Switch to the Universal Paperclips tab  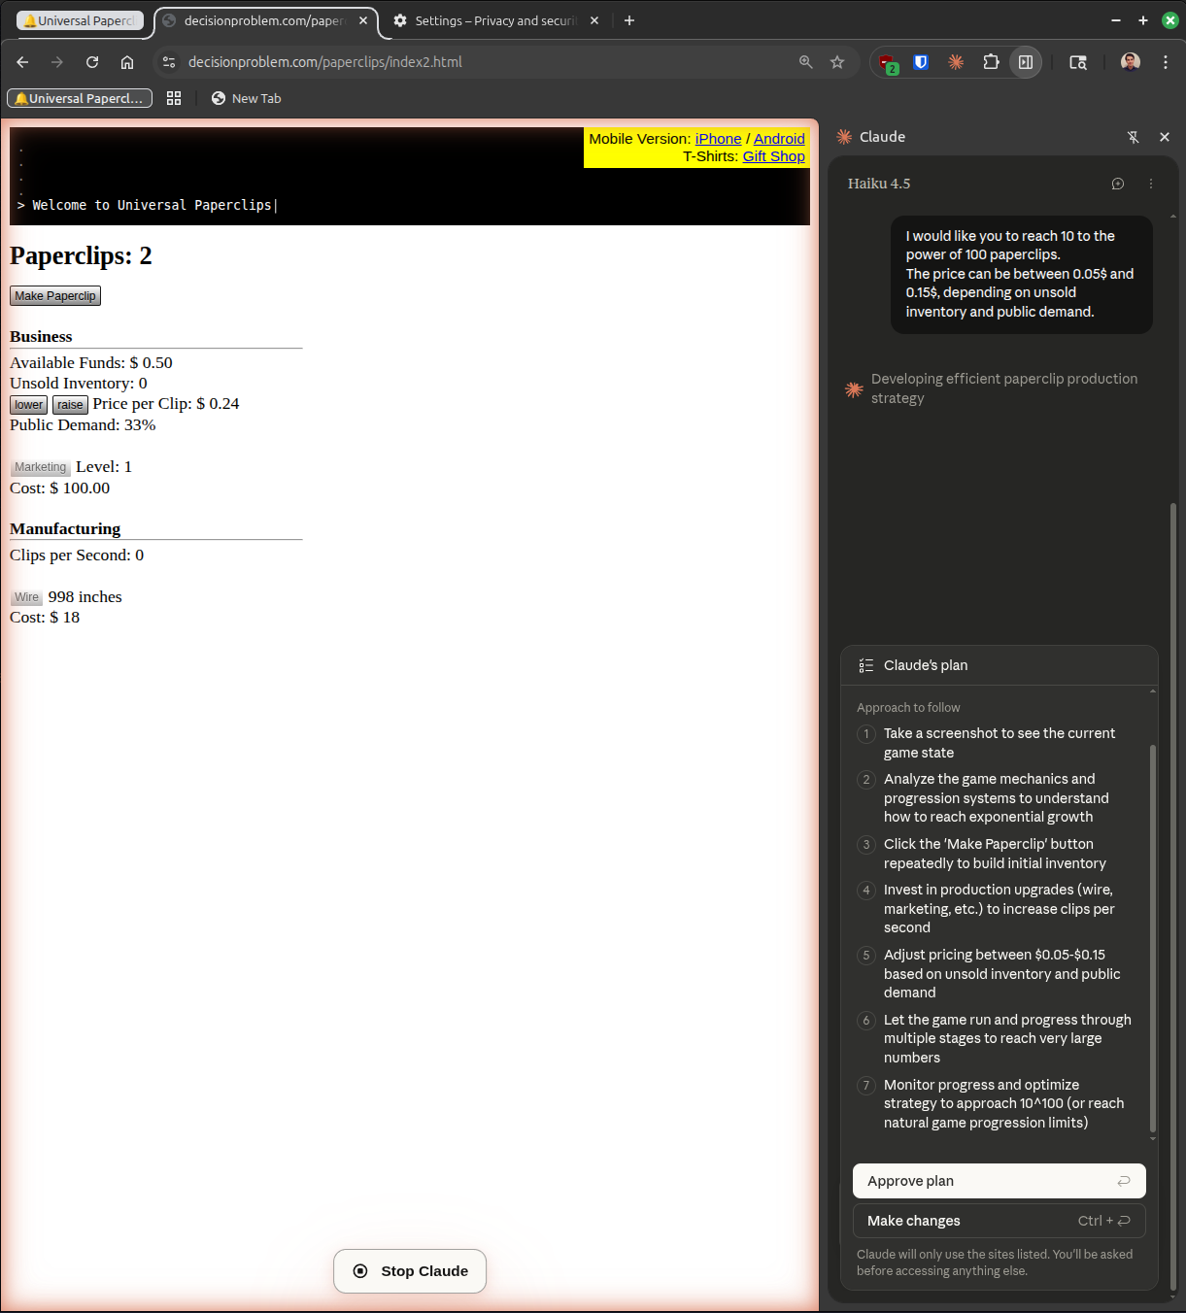[x=81, y=20]
